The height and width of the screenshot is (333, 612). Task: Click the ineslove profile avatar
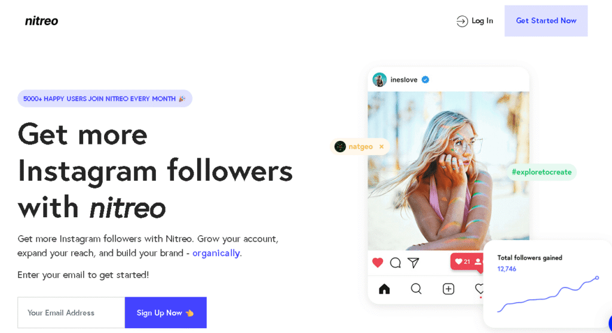[380, 79]
